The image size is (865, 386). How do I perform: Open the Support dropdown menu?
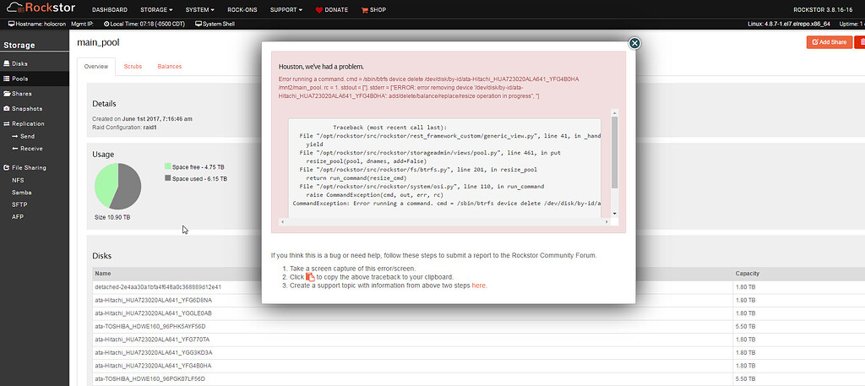point(286,9)
